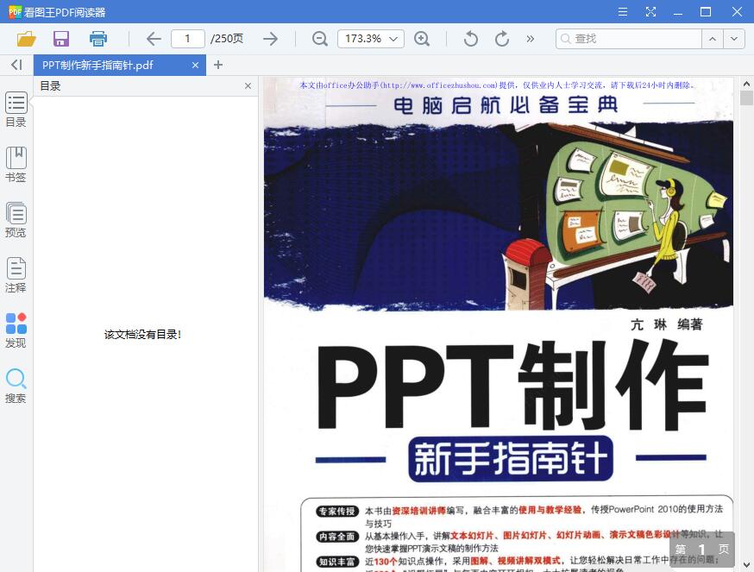Rotate the page clockwise

501,39
